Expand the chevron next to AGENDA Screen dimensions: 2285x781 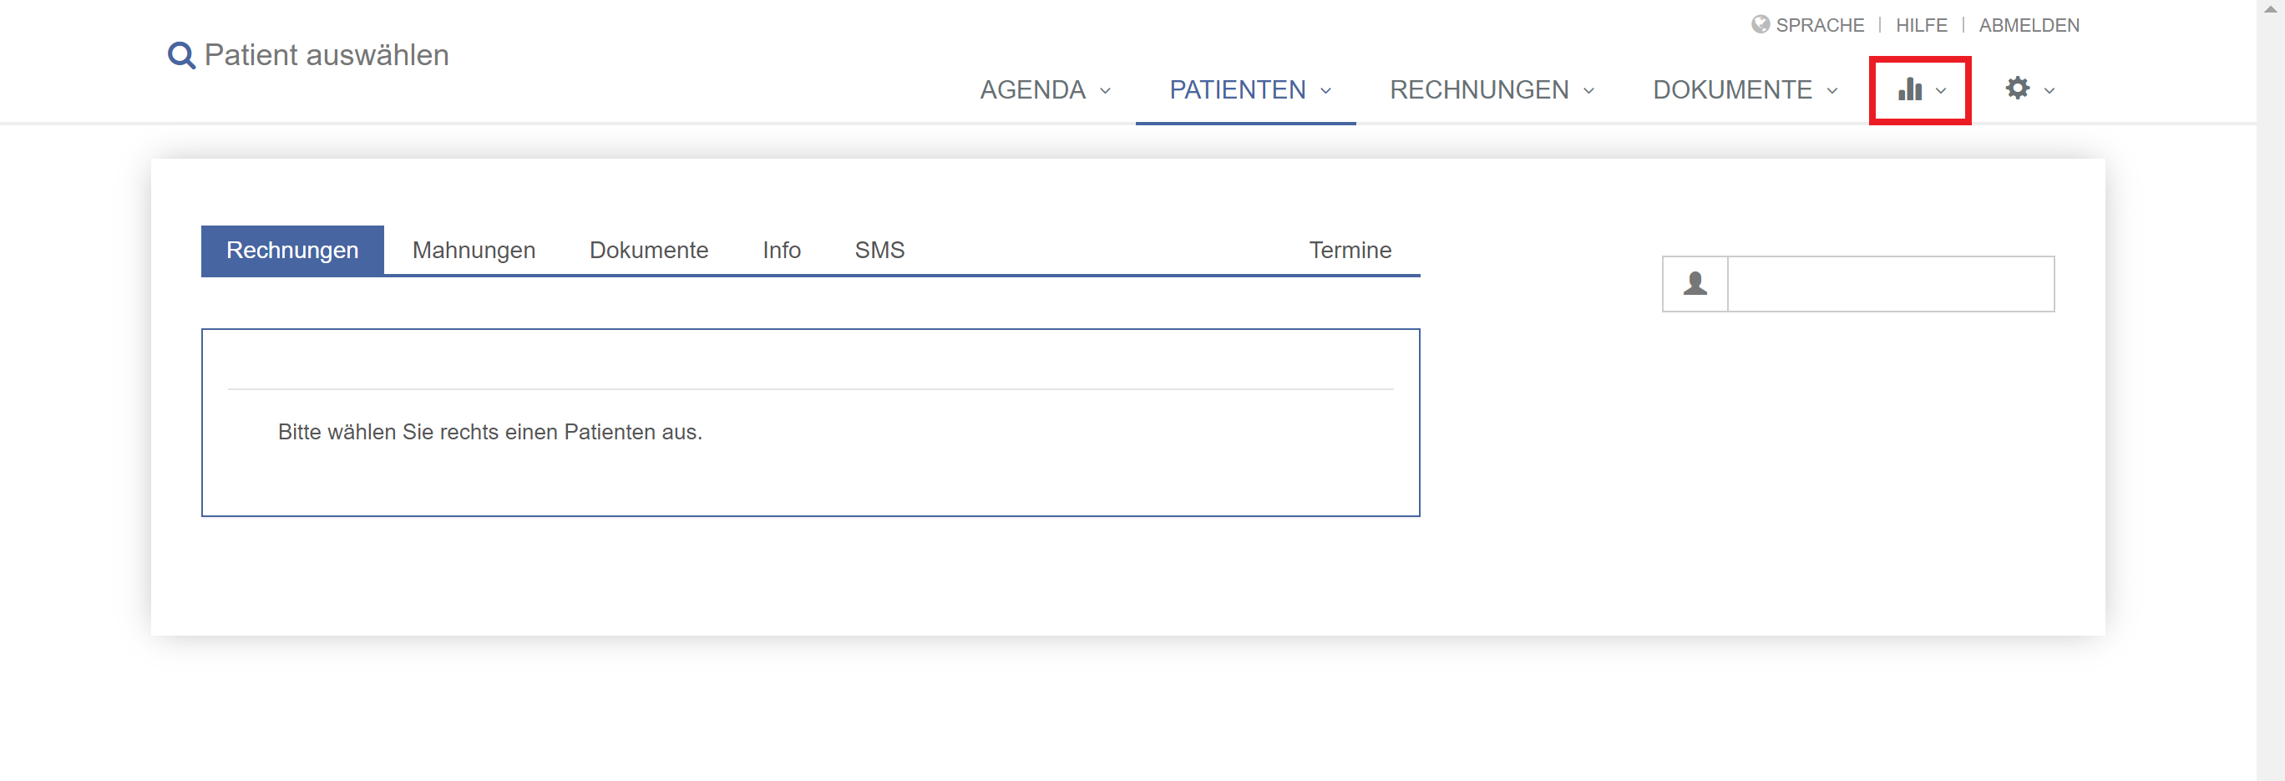1105,90
